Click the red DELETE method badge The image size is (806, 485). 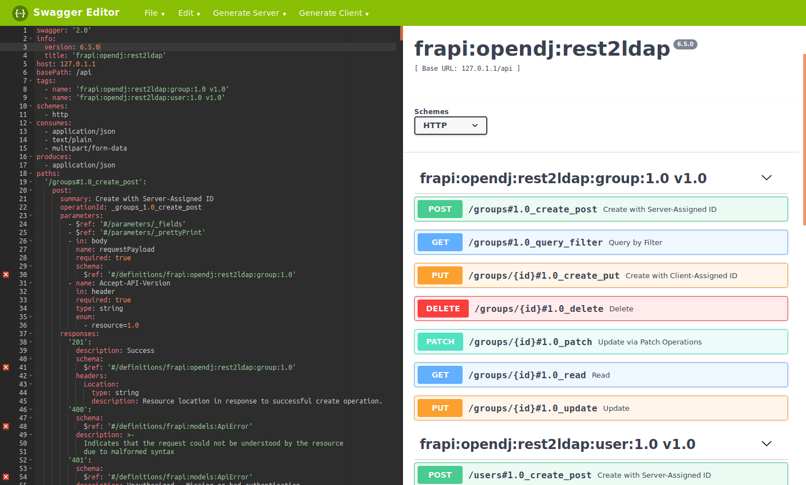coord(442,308)
